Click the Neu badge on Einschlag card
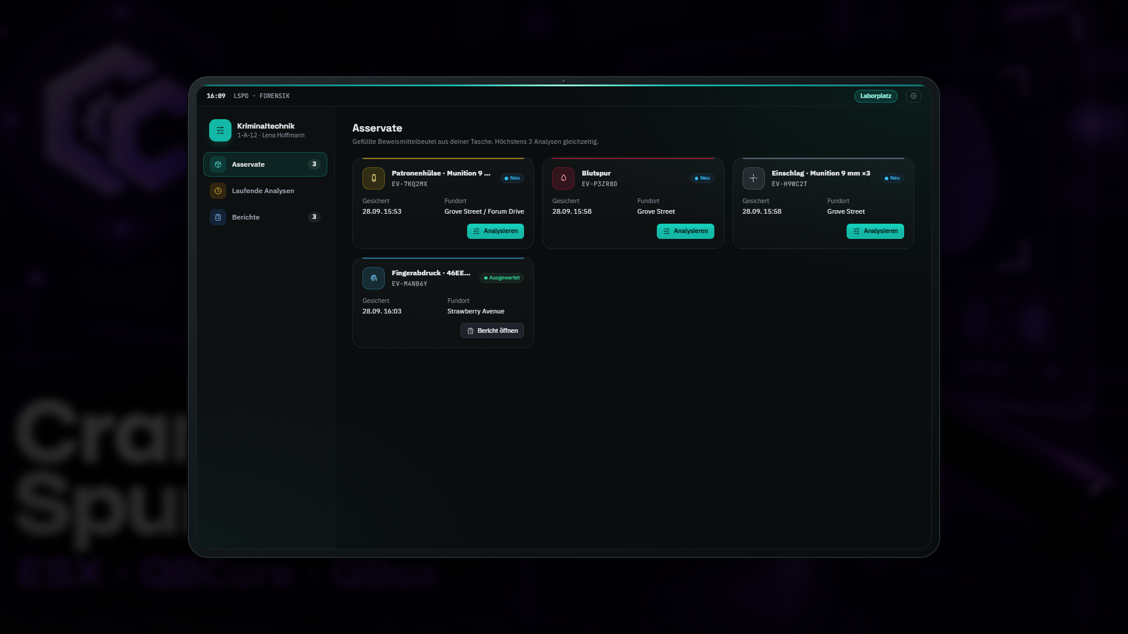1128x634 pixels. click(x=892, y=178)
